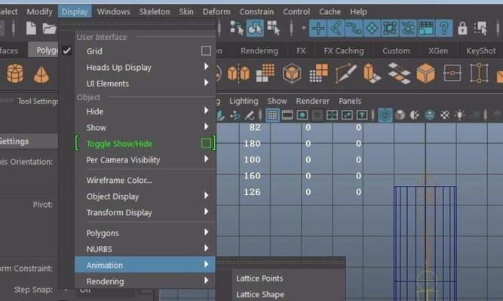Enable Snap to view planes icon
Image resolution: width=503 pixels, height=301 pixels.
point(390,28)
